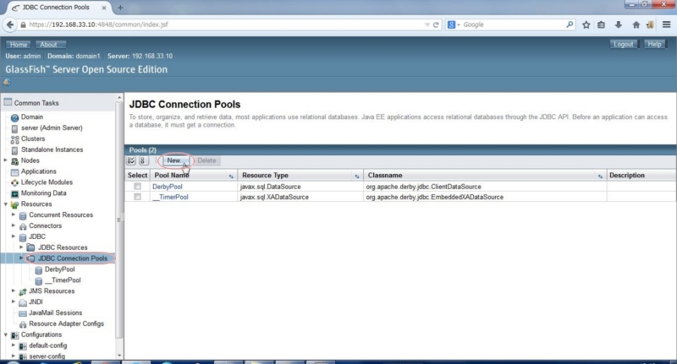Click in the Google search field
This screenshot has height=364, width=677.
click(511, 24)
